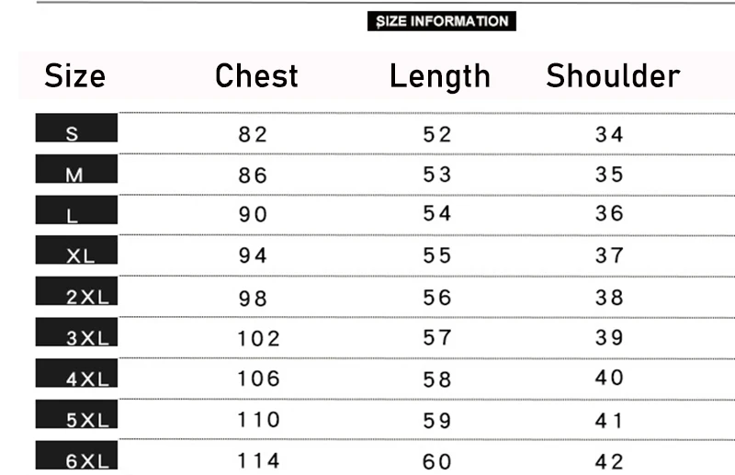The width and height of the screenshot is (735, 475).
Task: Select the 5XL size label
Action: click(x=76, y=414)
